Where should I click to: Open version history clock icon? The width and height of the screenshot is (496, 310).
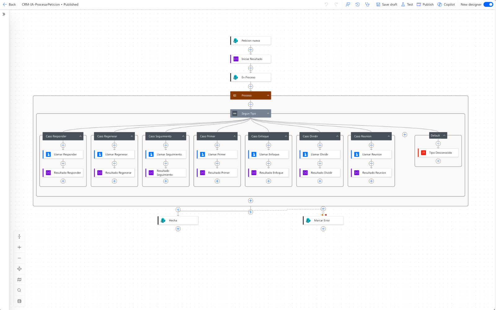tap(357, 4)
